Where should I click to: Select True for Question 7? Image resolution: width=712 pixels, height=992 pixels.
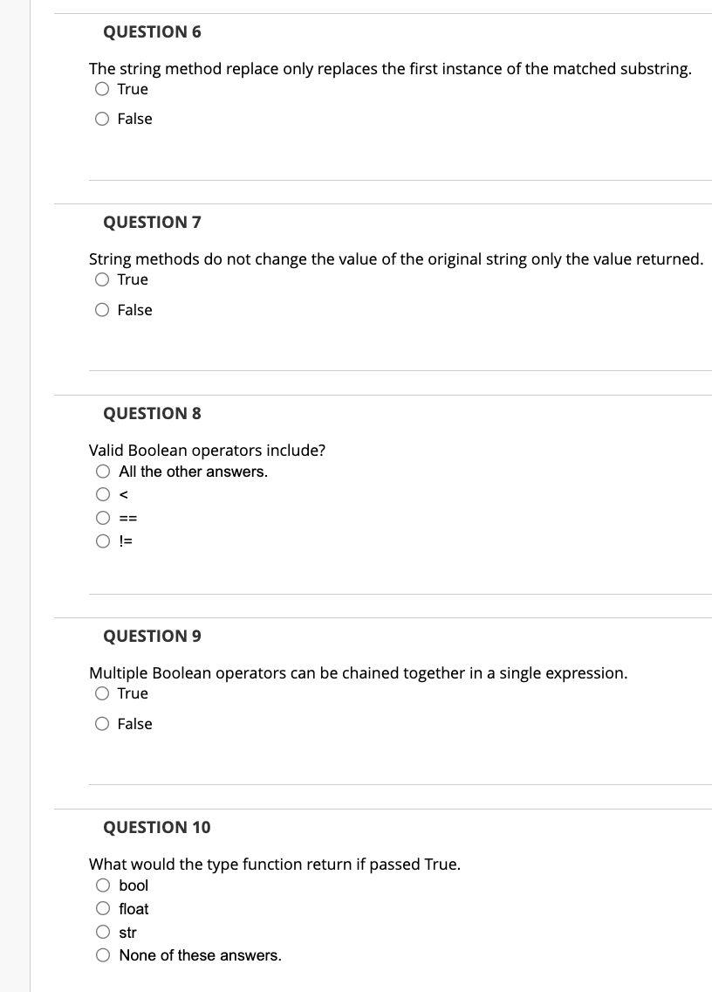click(102, 279)
